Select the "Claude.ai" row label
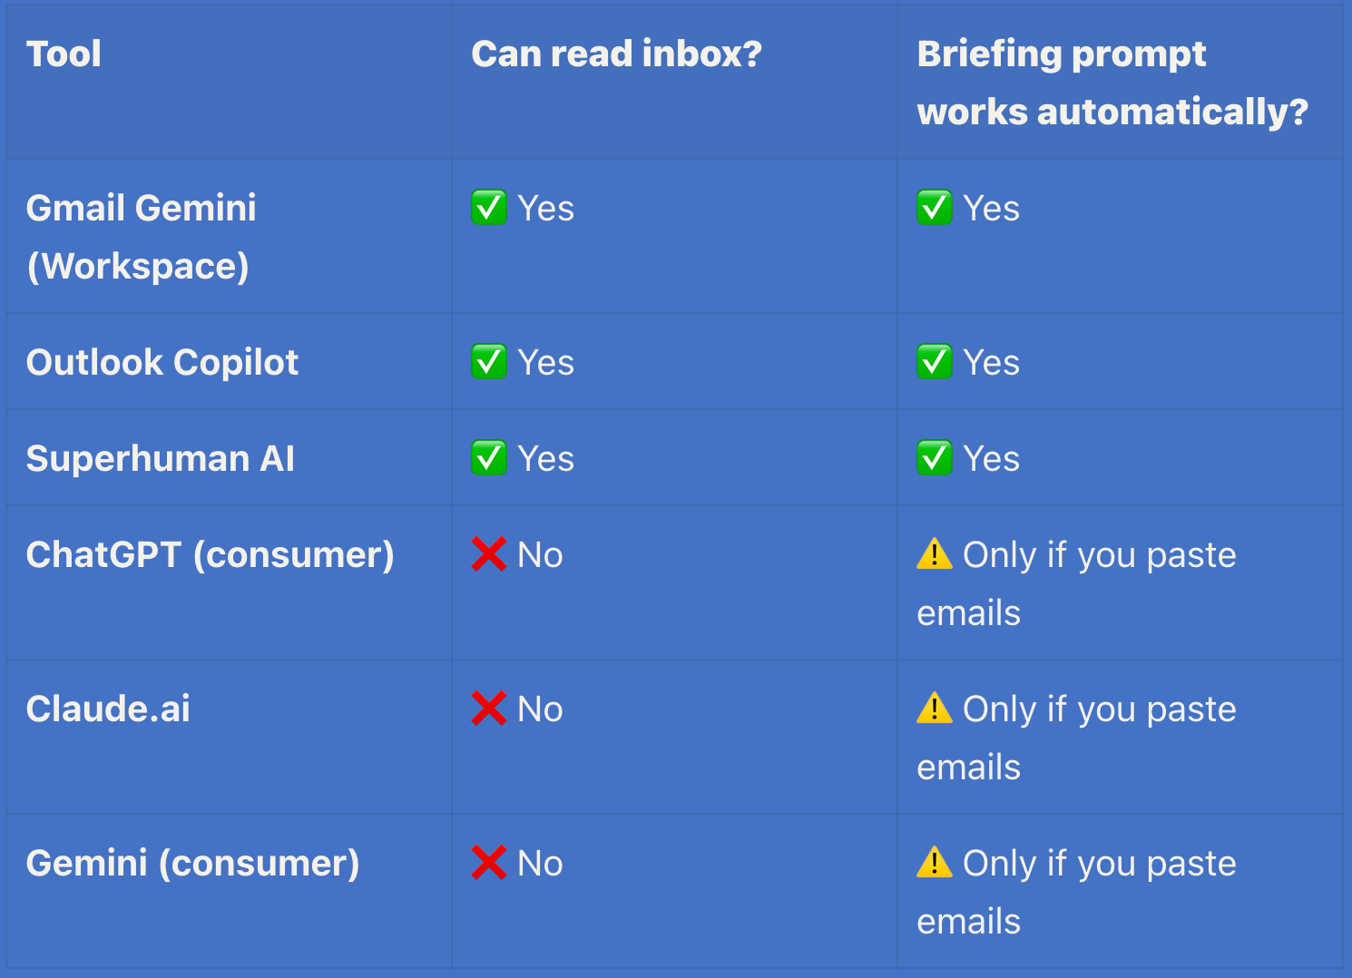Viewport: 1352px width, 978px height. tap(108, 709)
